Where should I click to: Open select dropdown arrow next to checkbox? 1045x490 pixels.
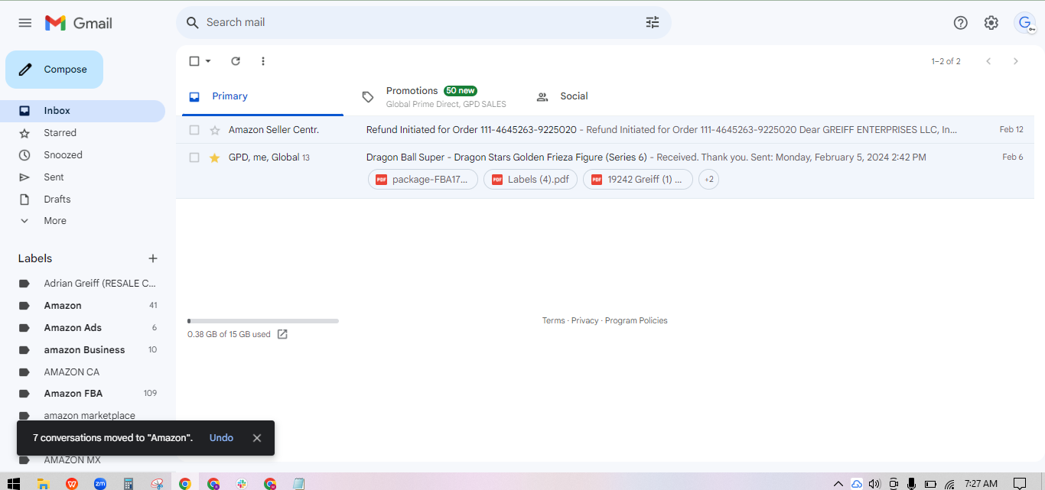click(x=208, y=61)
